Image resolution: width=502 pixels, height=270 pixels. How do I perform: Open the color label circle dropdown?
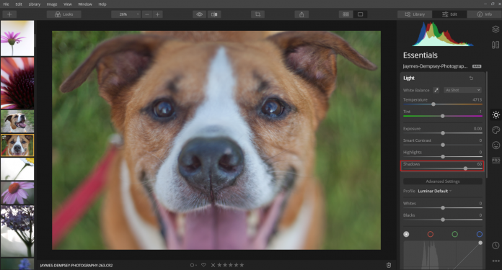click(193, 265)
